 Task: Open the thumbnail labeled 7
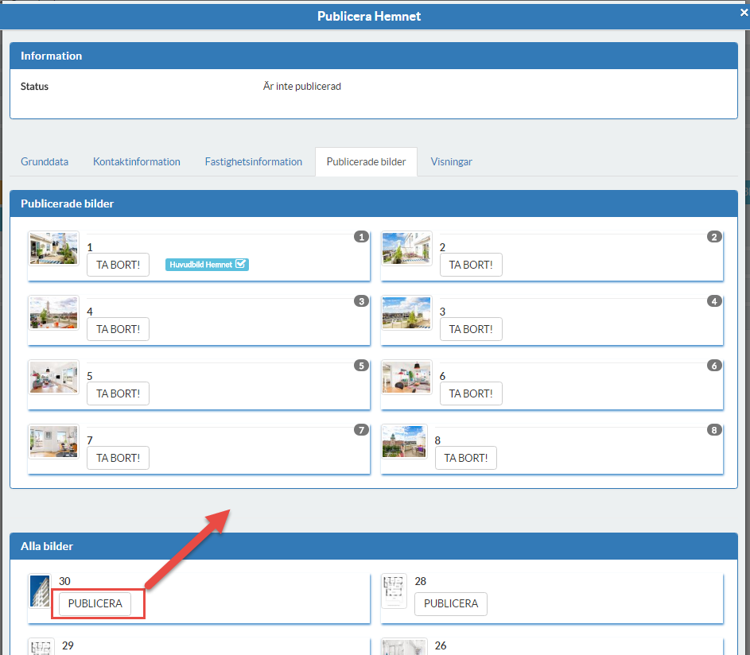click(x=53, y=442)
